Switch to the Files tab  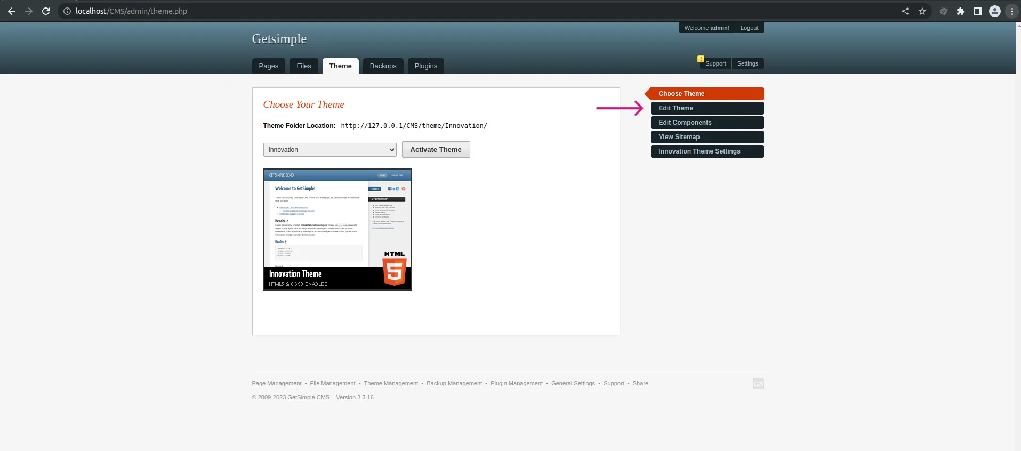point(304,66)
